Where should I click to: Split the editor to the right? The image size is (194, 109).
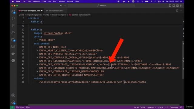177,11
